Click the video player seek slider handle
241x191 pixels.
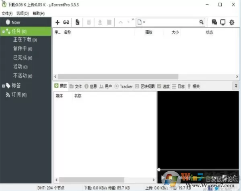click(x=159, y=170)
